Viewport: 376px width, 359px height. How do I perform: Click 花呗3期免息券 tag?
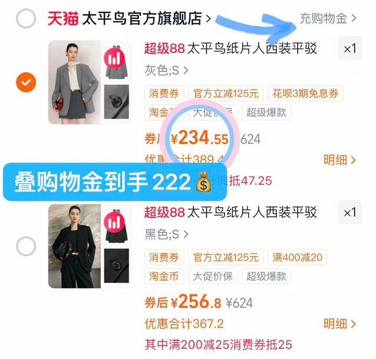click(x=305, y=93)
